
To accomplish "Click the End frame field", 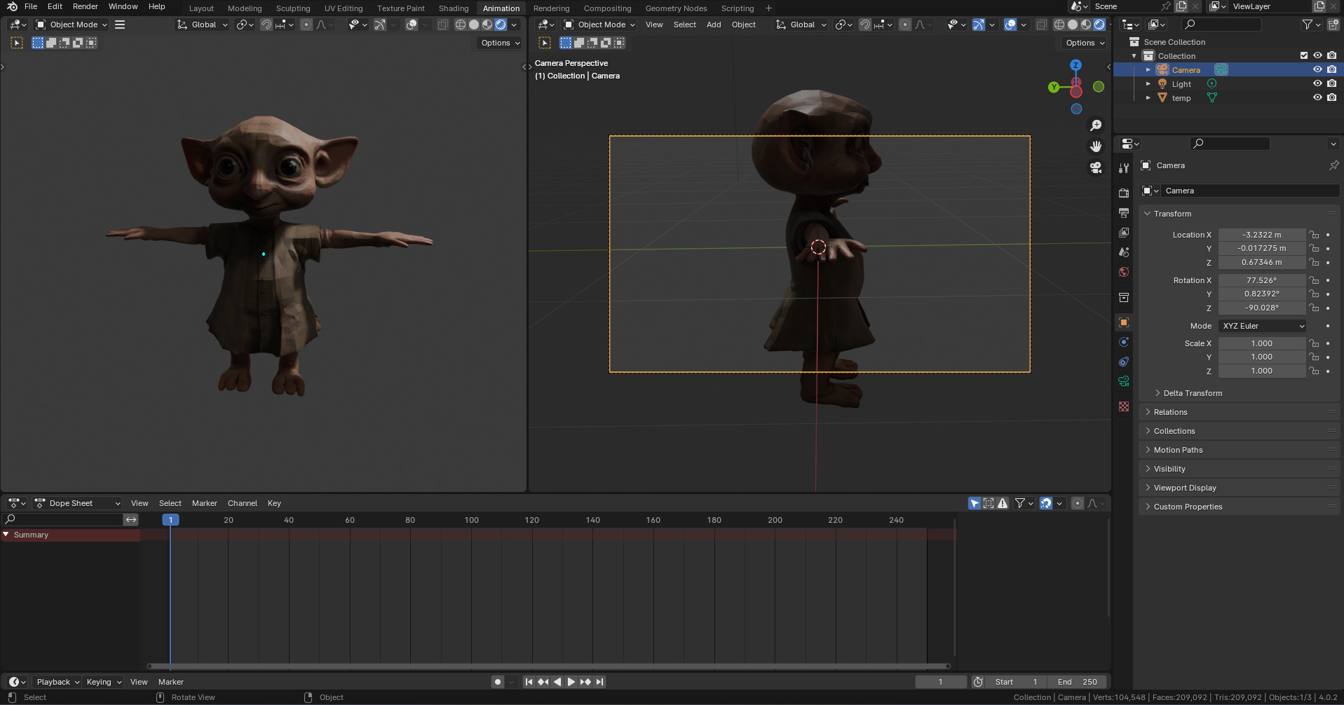I will pos(1077,682).
